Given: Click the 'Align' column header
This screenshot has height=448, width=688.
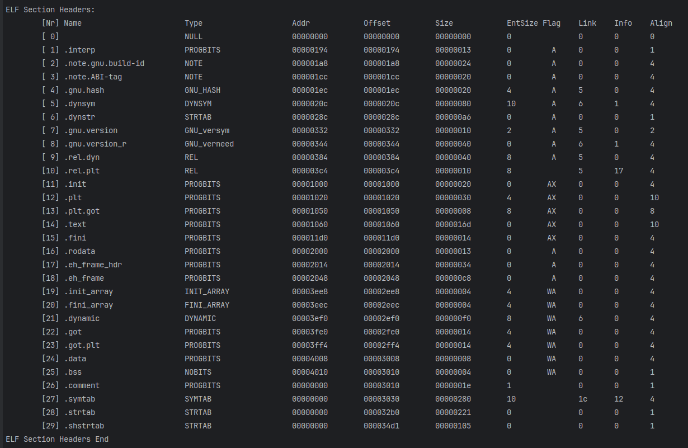Looking at the screenshot, I should (661, 23).
